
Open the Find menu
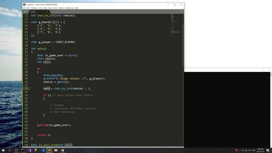point(40,8)
